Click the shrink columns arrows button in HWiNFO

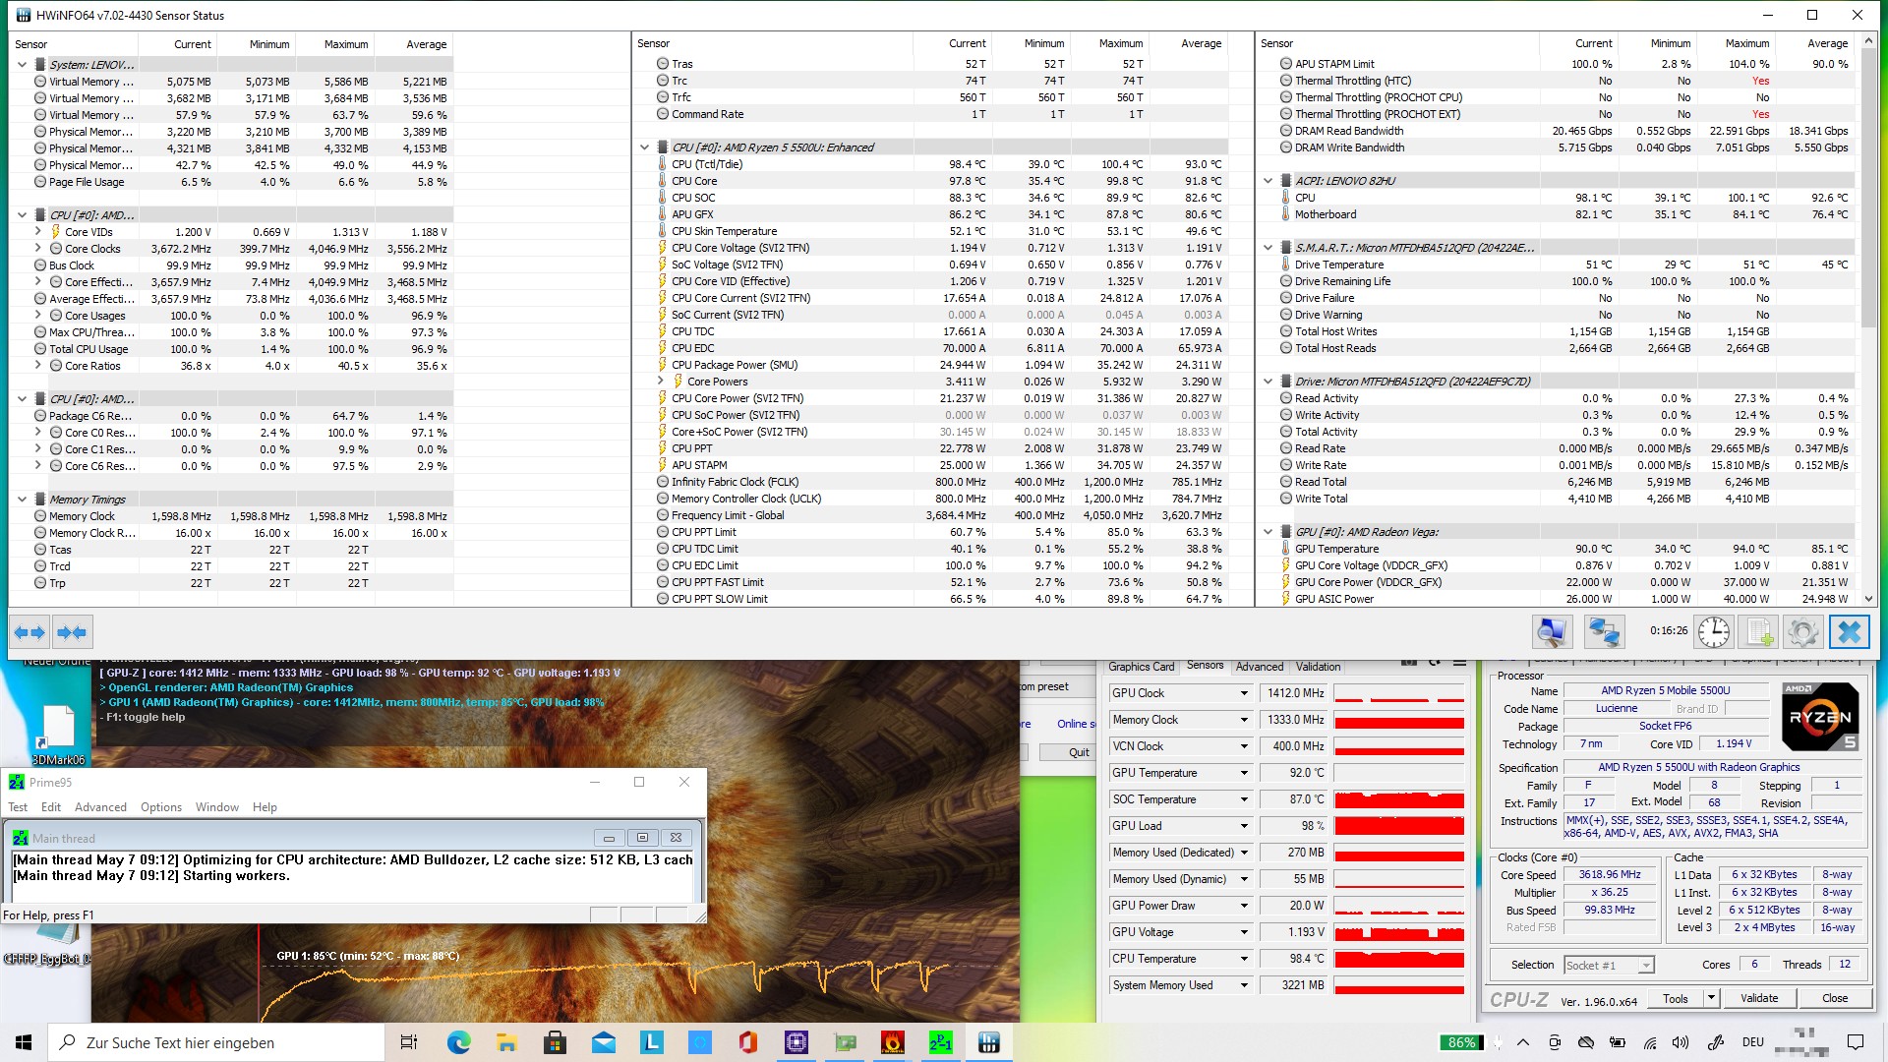pyautogui.click(x=72, y=632)
